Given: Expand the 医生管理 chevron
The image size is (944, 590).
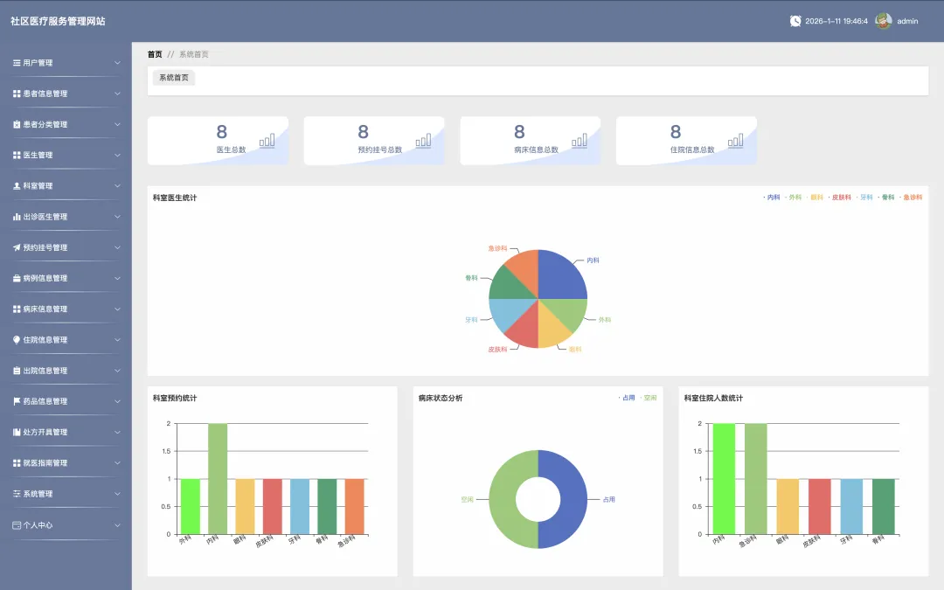Looking at the screenshot, I should (117, 155).
